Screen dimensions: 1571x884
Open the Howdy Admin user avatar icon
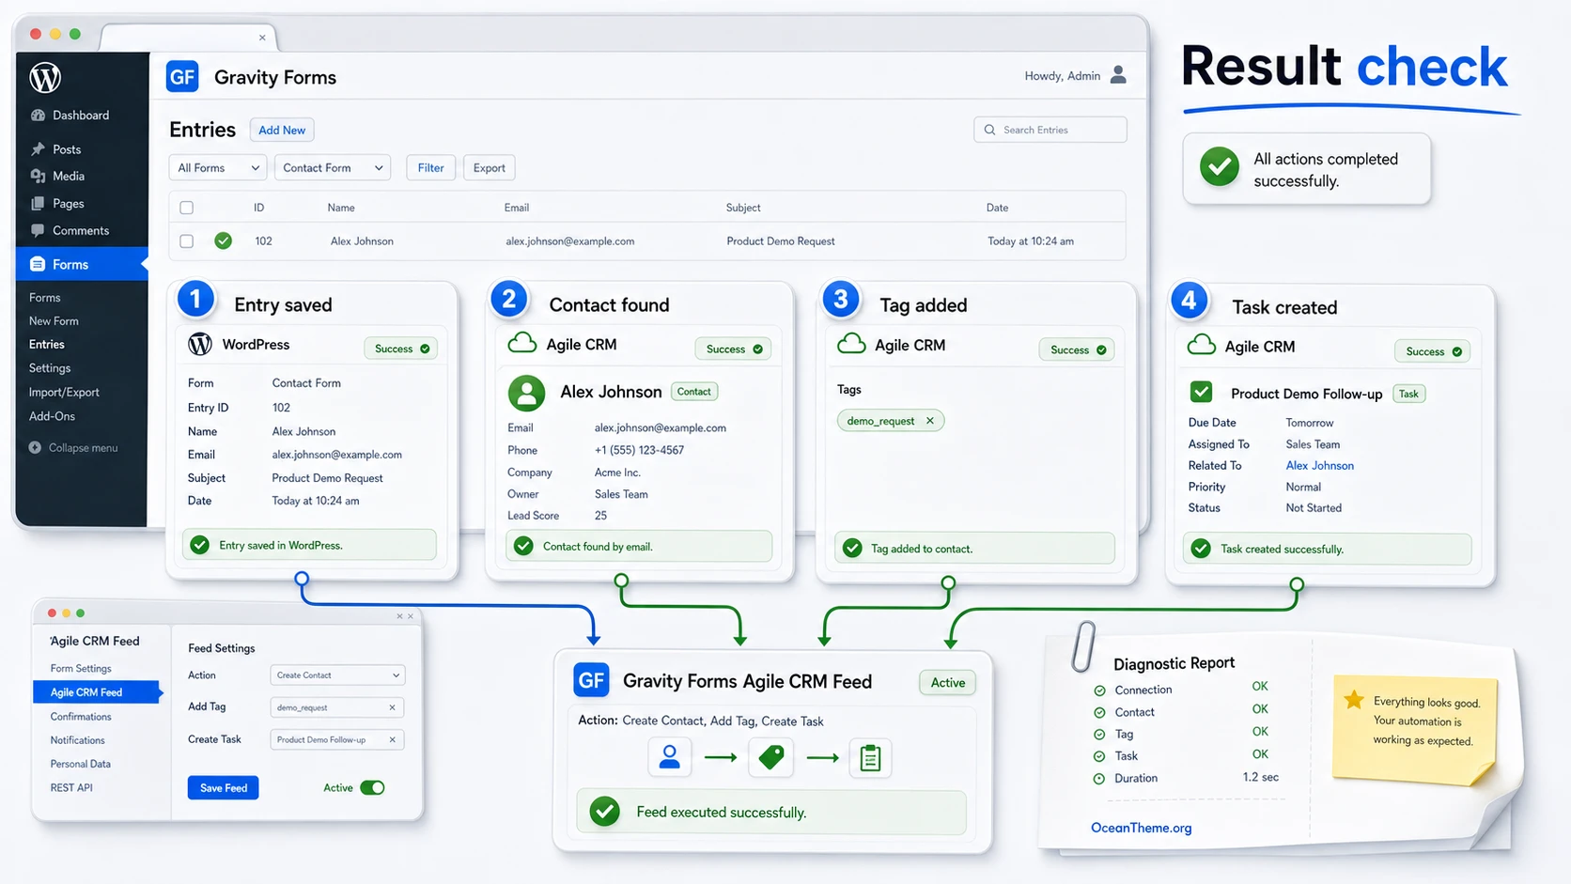pyautogui.click(x=1118, y=75)
